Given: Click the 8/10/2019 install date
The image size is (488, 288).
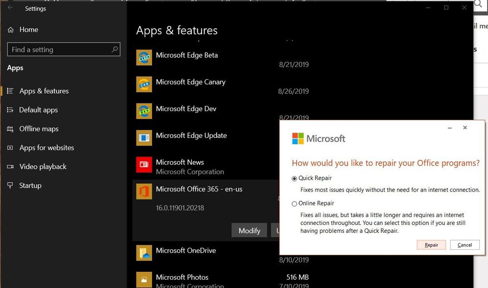Looking at the screenshot, I should tap(294, 260).
